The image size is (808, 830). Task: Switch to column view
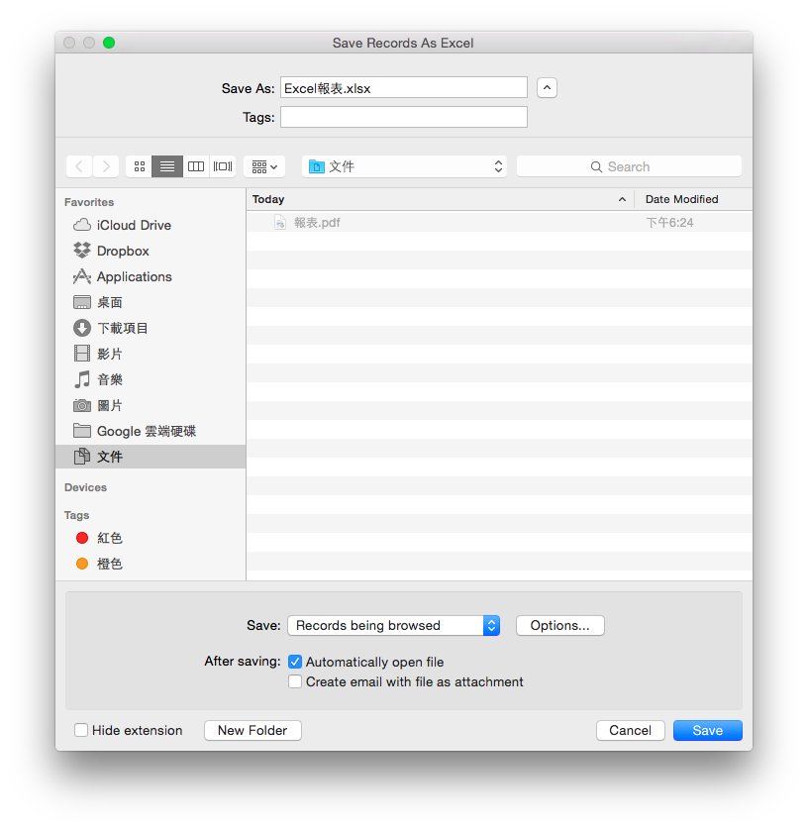pos(196,166)
